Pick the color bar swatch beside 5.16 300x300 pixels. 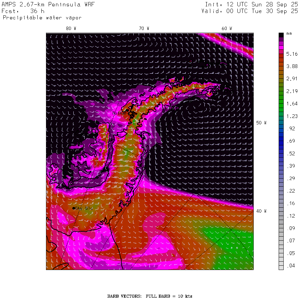pyautogui.click(x=281, y=54)
